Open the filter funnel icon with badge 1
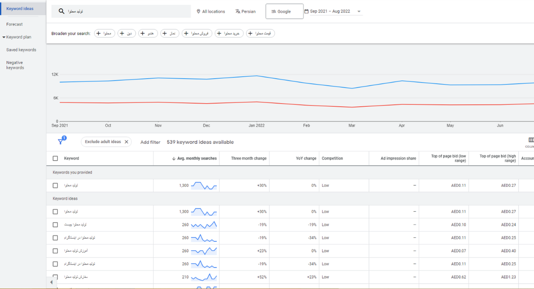The image size is (534, 289). click(x=61, y=141)
